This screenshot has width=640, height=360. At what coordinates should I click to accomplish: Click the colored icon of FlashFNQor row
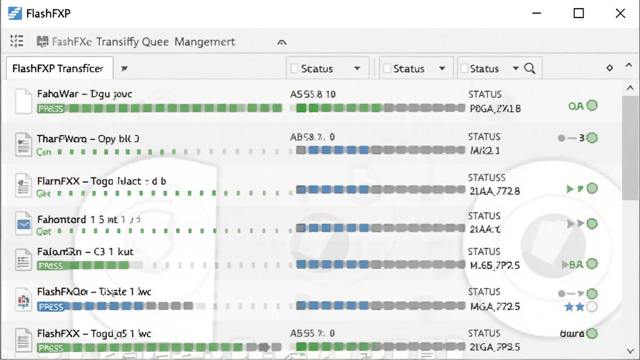[x=23, y=299]
